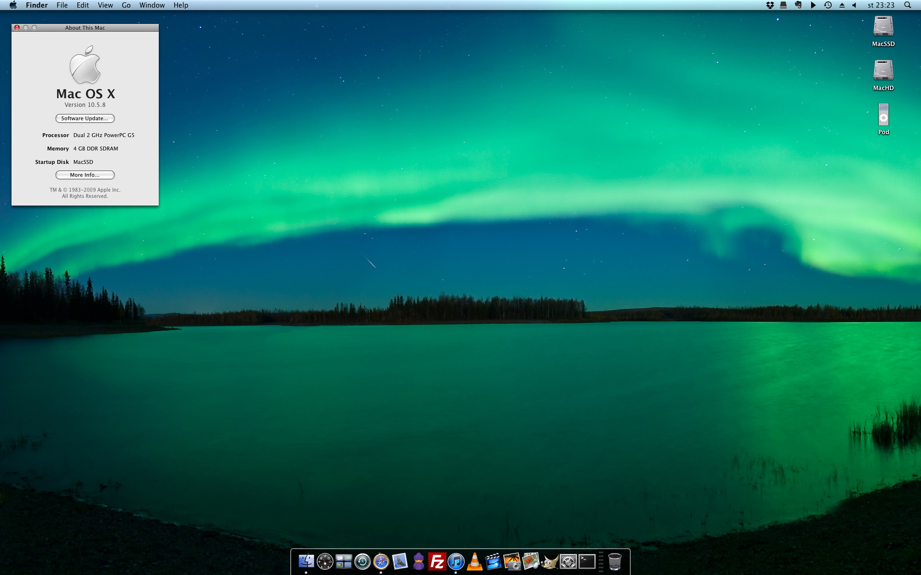Open FileZilla from the Dock
The image size is (921, 575).
coord(437,561)
